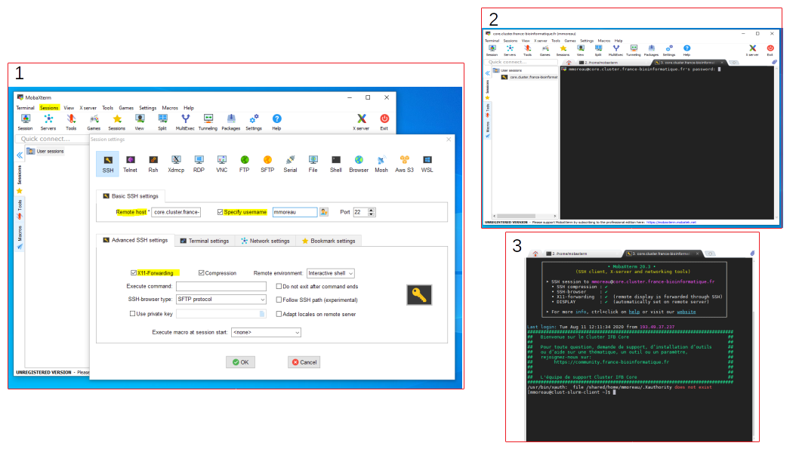This screenshot has height=449, width=799.
Task: Toggle the Specify username checkbox
Action: point(220,212)
